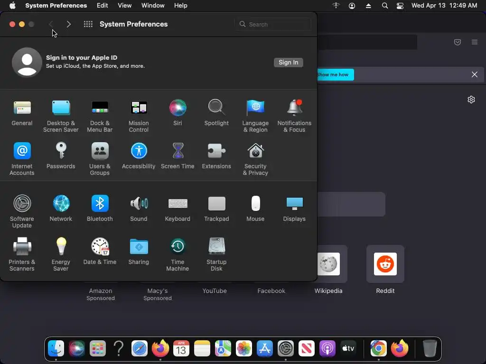The width and height of the screenshot is (486, 364).
Task: Click the date and time in menu bar
Action: pos(444,6)
